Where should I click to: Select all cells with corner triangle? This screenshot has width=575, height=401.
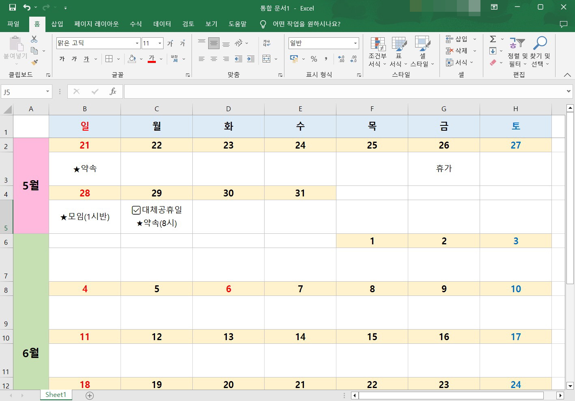(x=7, y=109)
